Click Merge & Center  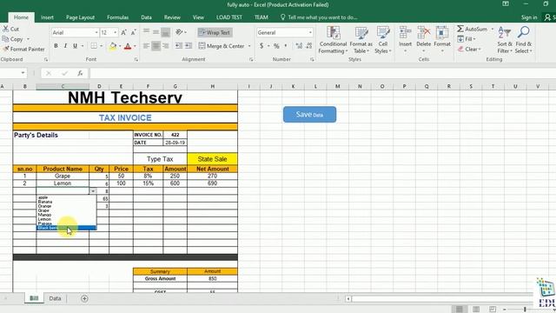point(222,46)
